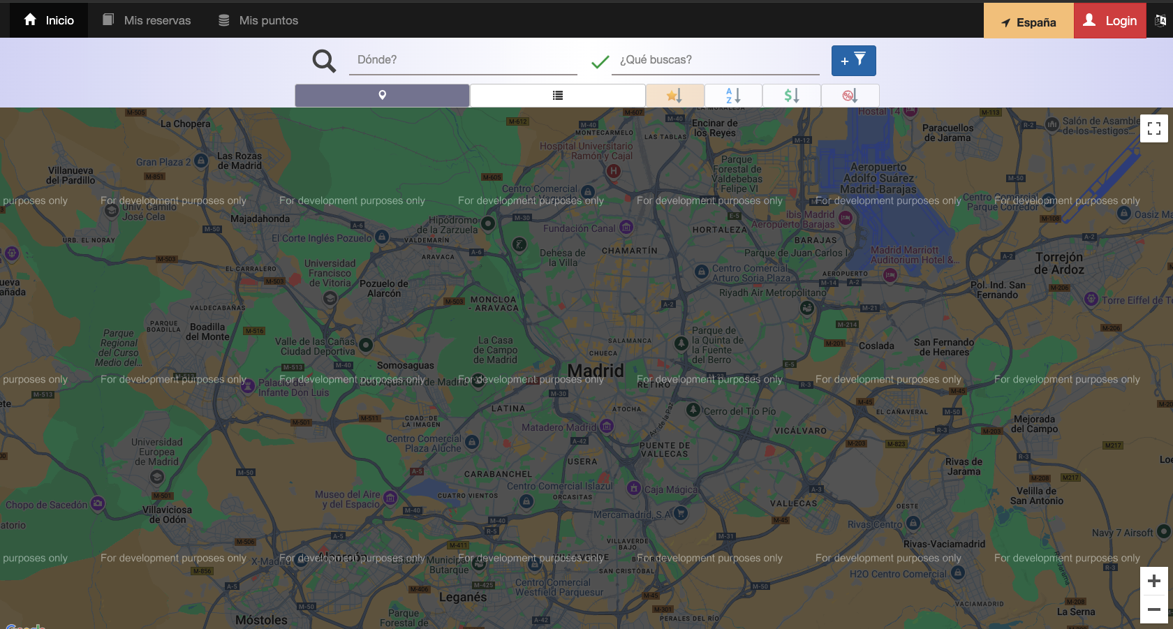Switch to list view

557,96
